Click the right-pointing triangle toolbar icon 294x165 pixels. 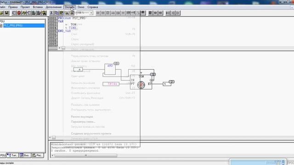pyautogui.click(x=178, y=13)
